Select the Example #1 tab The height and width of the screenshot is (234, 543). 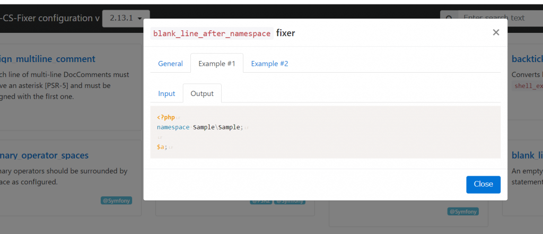click(x=216, y=64)
